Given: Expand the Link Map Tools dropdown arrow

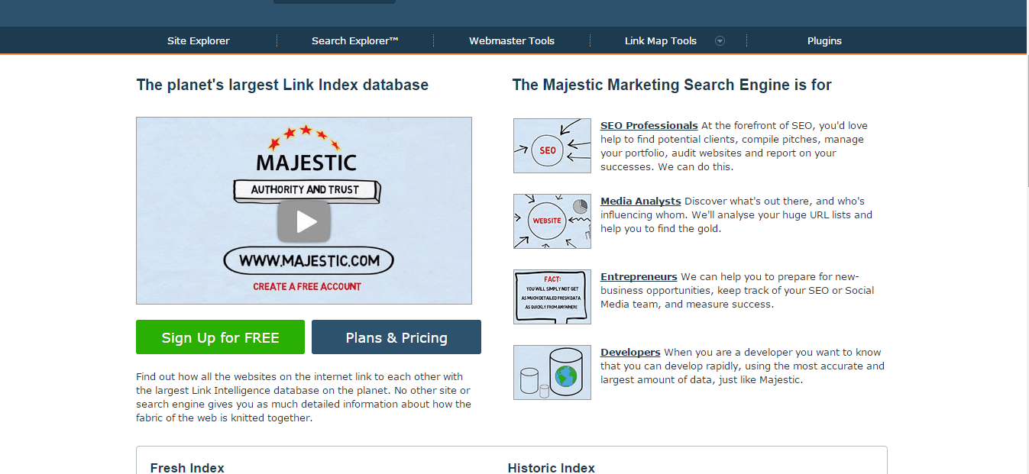Looking at the screenshot, I should (720, 41).
